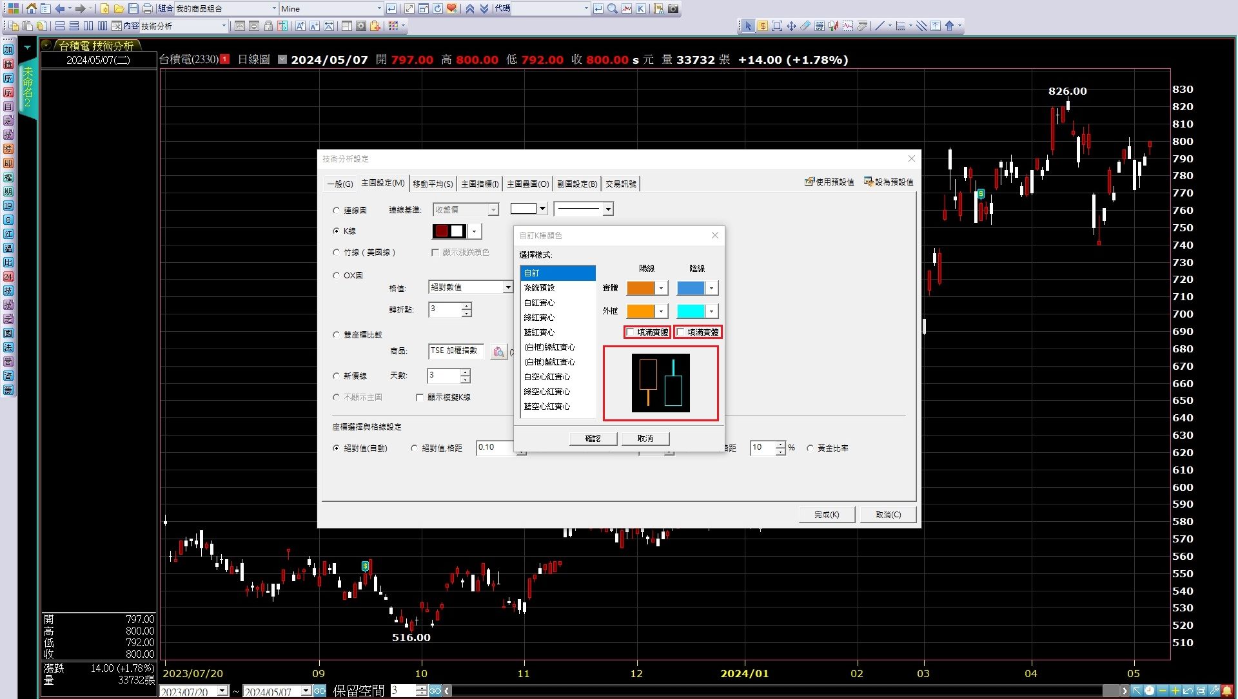
Task: Select the 雙座標比較 radio button
Action: coord(336,334)
